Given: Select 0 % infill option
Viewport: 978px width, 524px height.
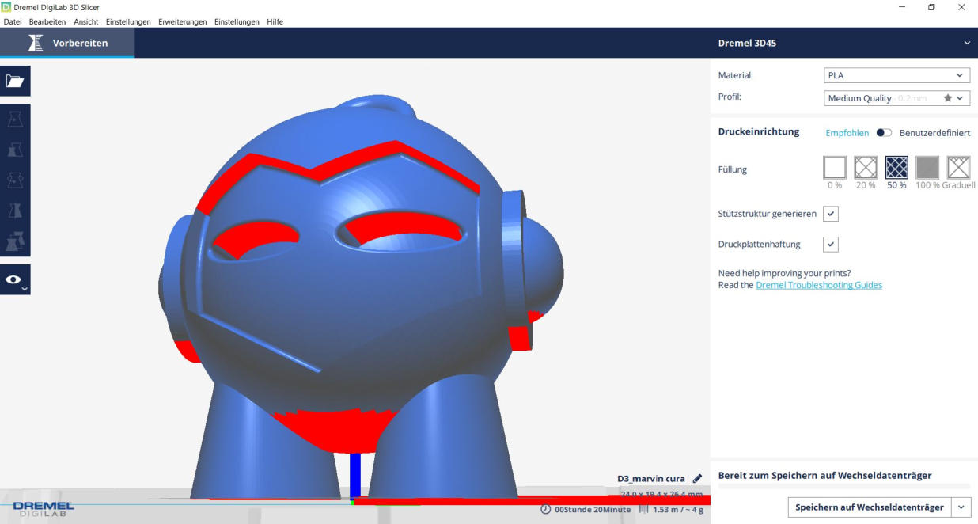Looking at the screenshot, I should pyautogui.click(x=835, y=167).
